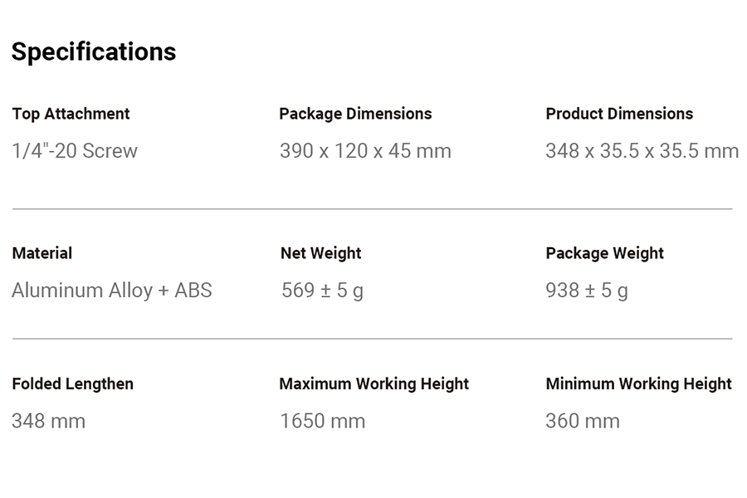This screenshot has height=498, width=747.
Task: Select the Net Weight label
Action: 321,253
